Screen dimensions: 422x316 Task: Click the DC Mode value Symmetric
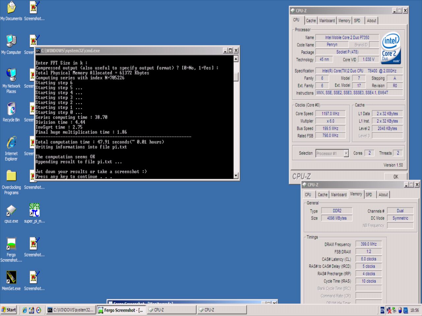pos(400,218)
